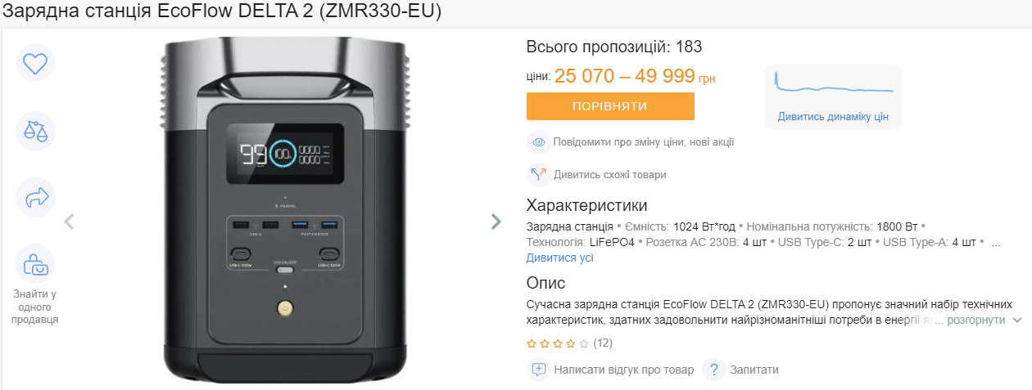Click the similar products branching-arrows icon
The image size is (1032, 390).
point(538,174)
